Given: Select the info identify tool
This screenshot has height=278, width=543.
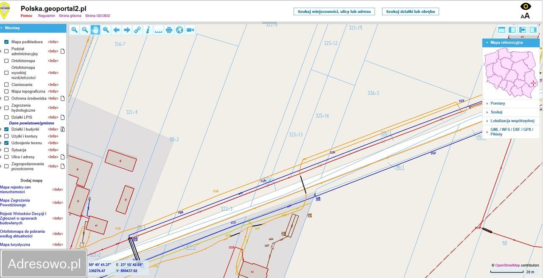Looking at the screenshot, I should coord(148,30).
